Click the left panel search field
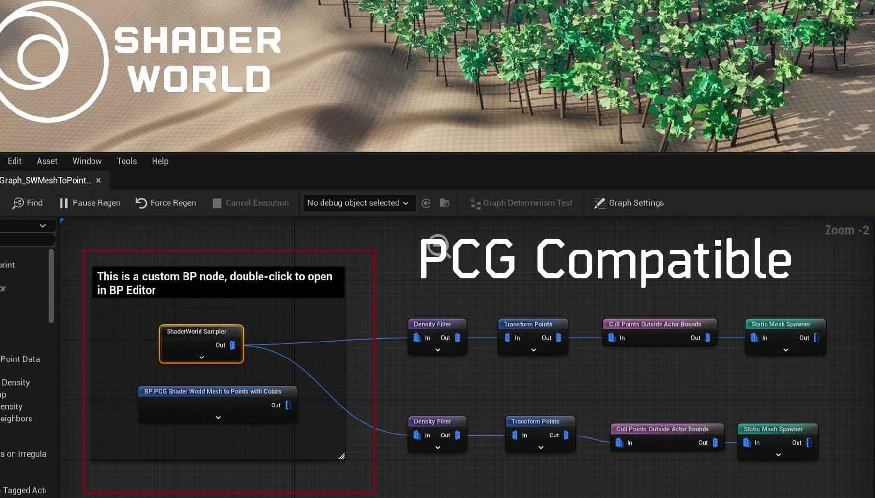Viewport: 875px width, 498px height. (x=28, y=239)
